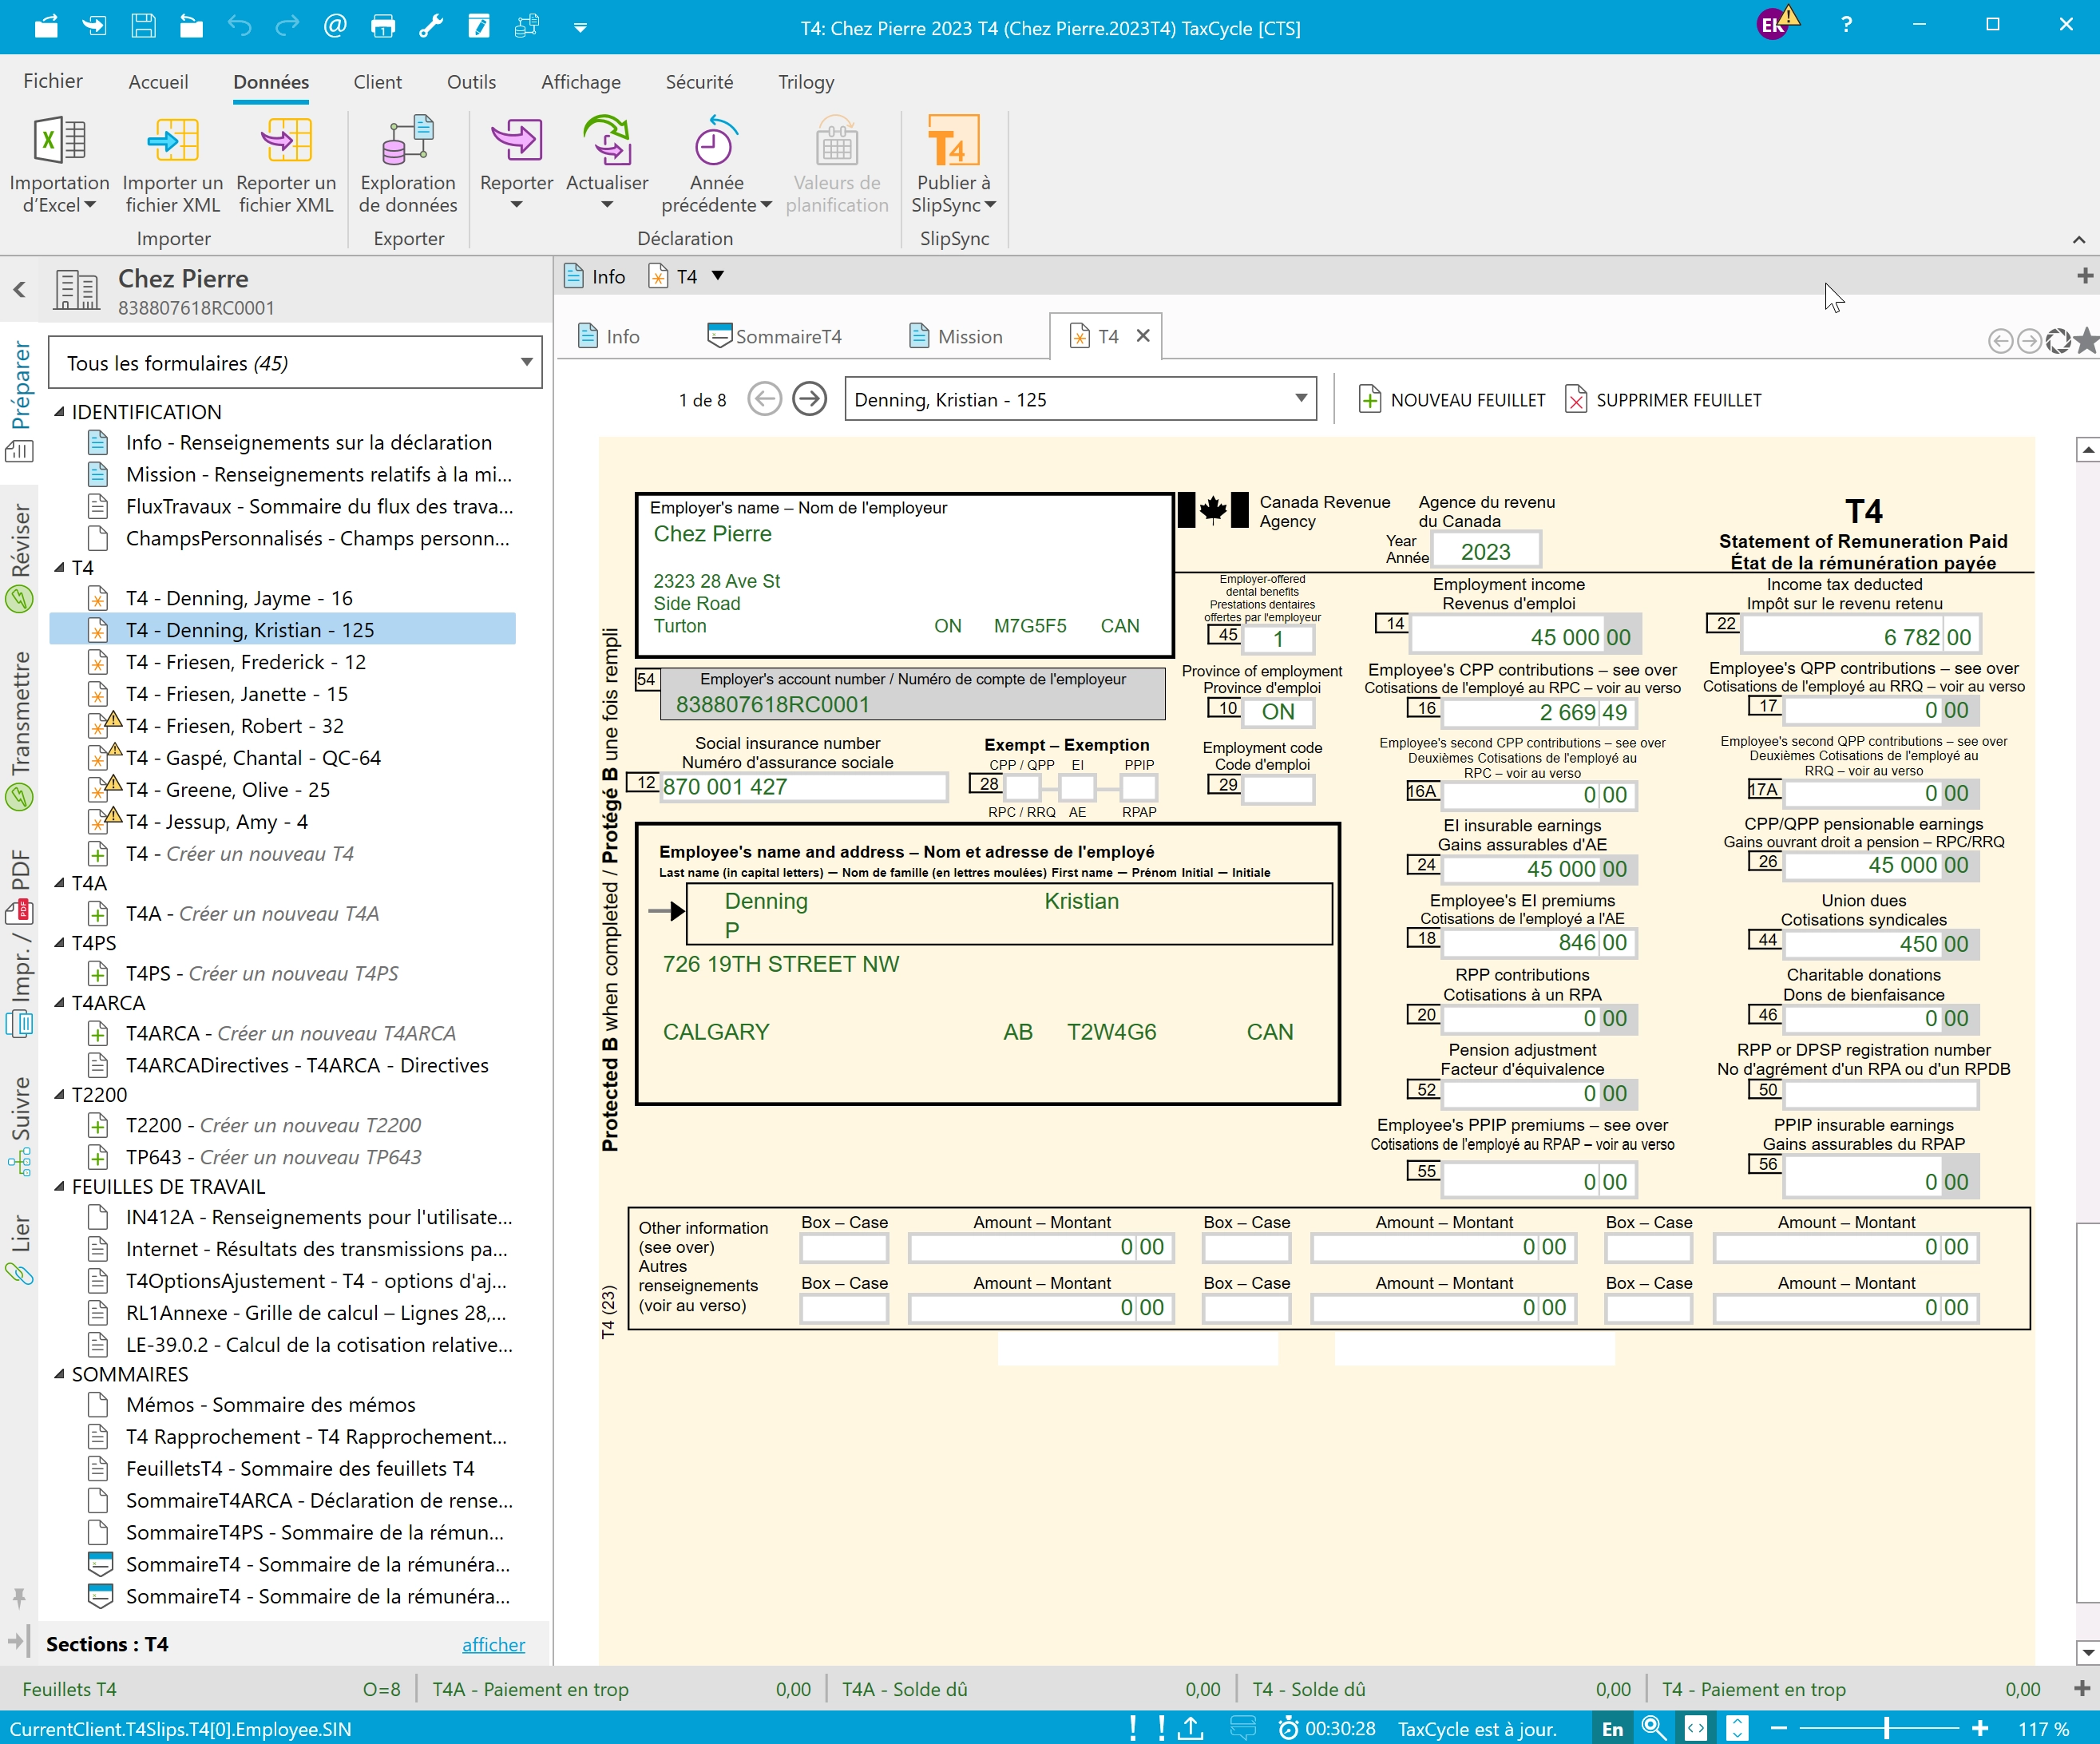Open the T4 tab group dropdown arrow
The height and width of the screenshot is (1744, 2100).
(717, 276)
